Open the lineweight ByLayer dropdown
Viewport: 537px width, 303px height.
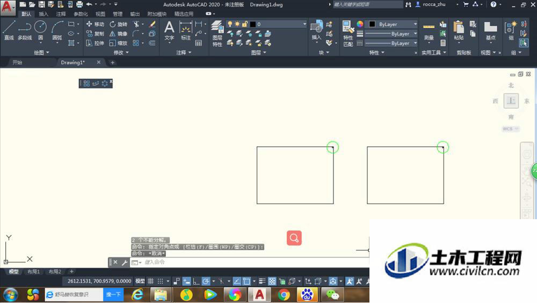coord(415,34)
